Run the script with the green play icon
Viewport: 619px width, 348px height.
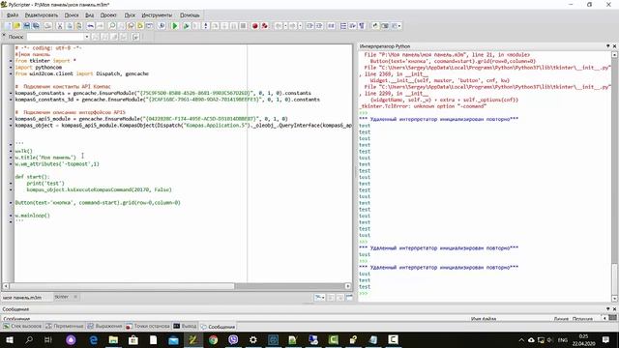(x=174, y=26)
